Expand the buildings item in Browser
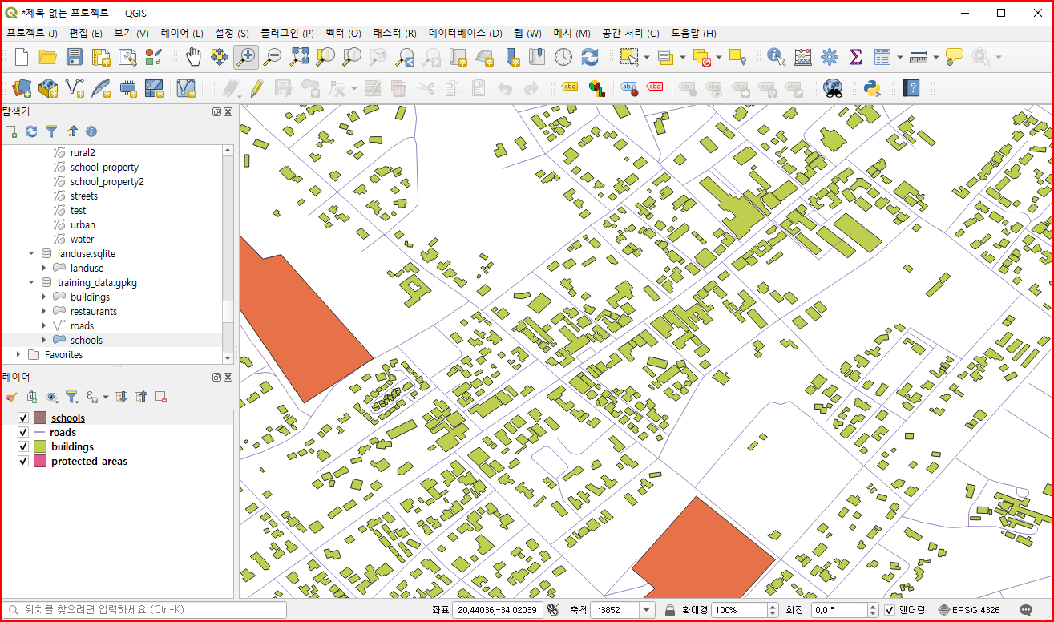Viewport: 1054px width, 622px height. point(44,297)
